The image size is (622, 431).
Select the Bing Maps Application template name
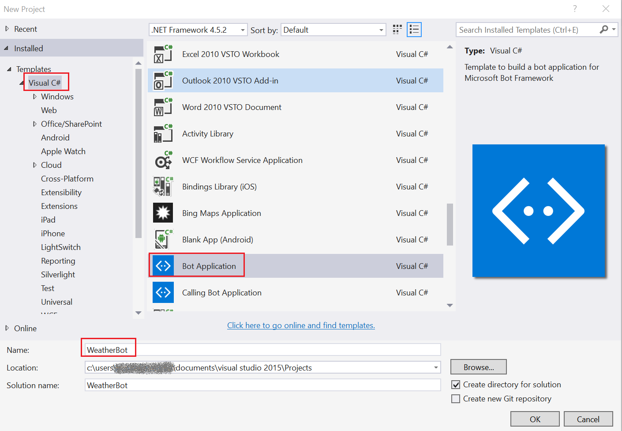(x=221, y=213)
